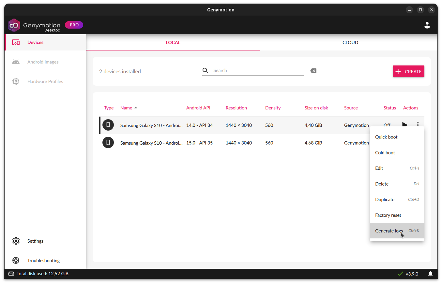Open Troubleshooting in the sidebar
The image size is (442, 284).
click(46, 261)
